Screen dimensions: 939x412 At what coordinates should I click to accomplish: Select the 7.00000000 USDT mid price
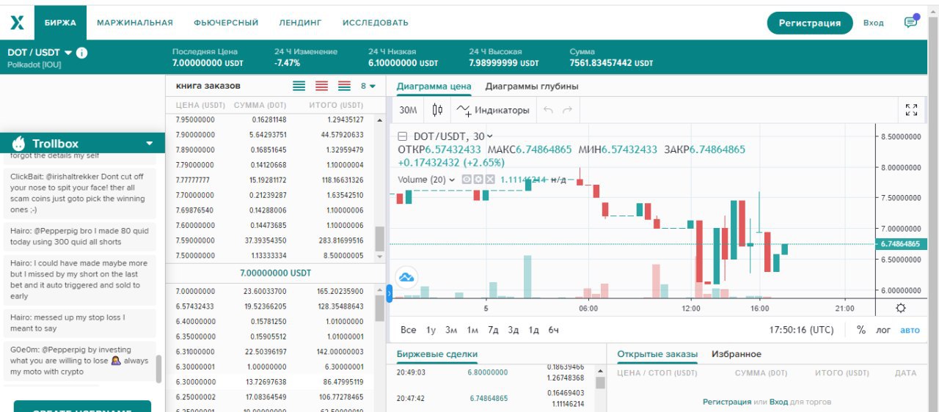(275, 273)
